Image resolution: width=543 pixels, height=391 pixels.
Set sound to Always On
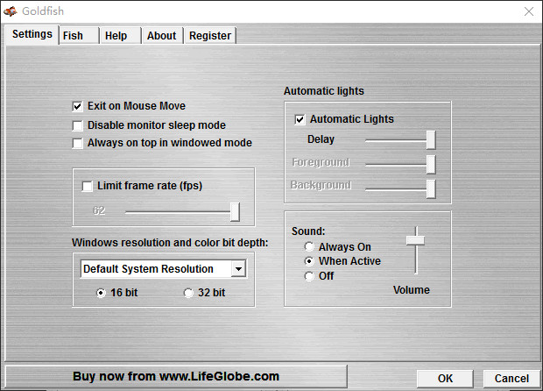tap(308, 247)
